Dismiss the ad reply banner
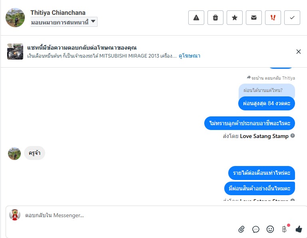The height and width of the screenshot is (238, 307). [299, 52]
